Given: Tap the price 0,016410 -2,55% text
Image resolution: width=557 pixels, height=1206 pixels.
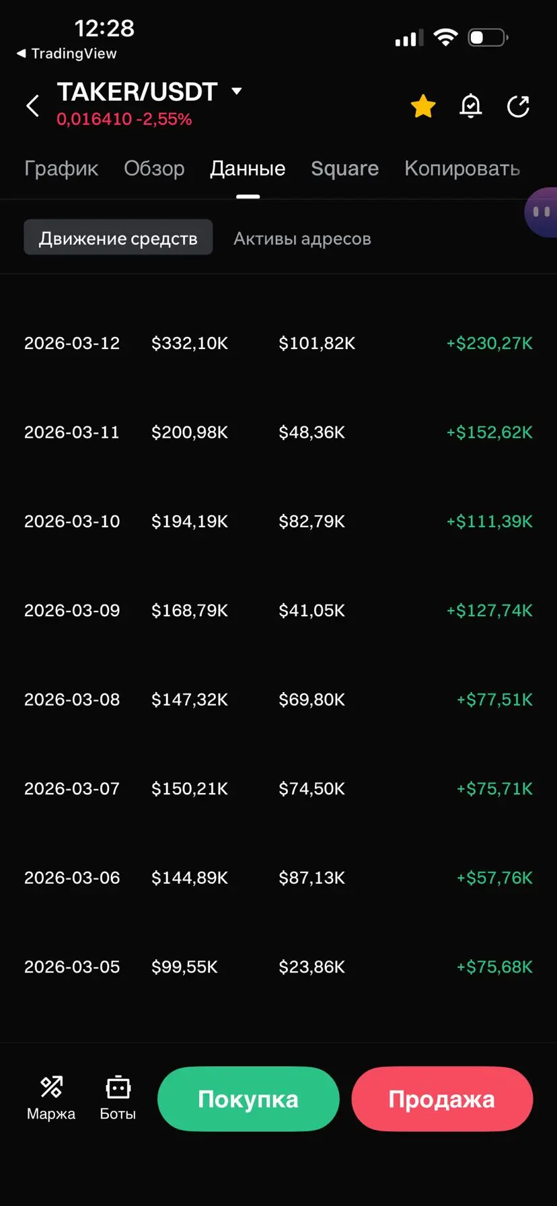Looking at the screenshot, I should click(x=124, y=120).
